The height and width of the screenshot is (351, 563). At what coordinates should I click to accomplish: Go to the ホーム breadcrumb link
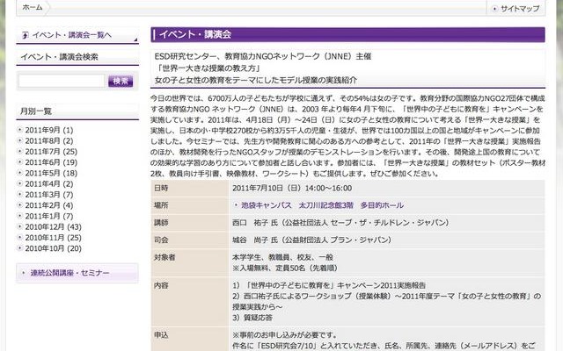tap(33, 7)
